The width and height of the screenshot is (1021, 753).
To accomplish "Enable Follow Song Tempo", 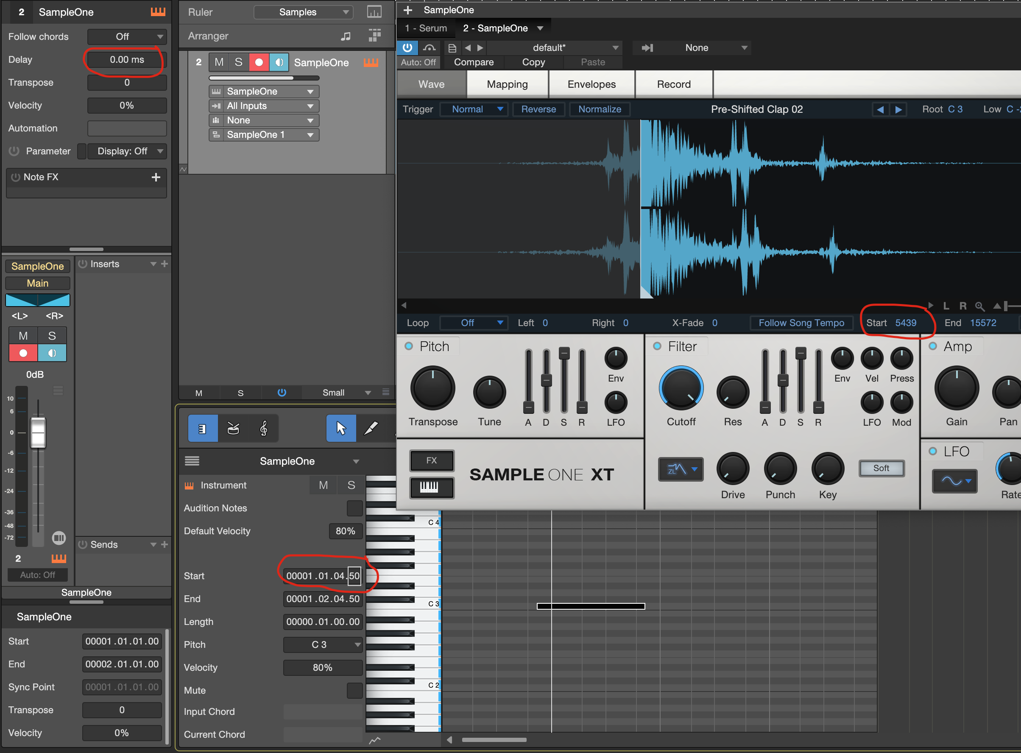I will pyautogui.click(x=801, y=323).
